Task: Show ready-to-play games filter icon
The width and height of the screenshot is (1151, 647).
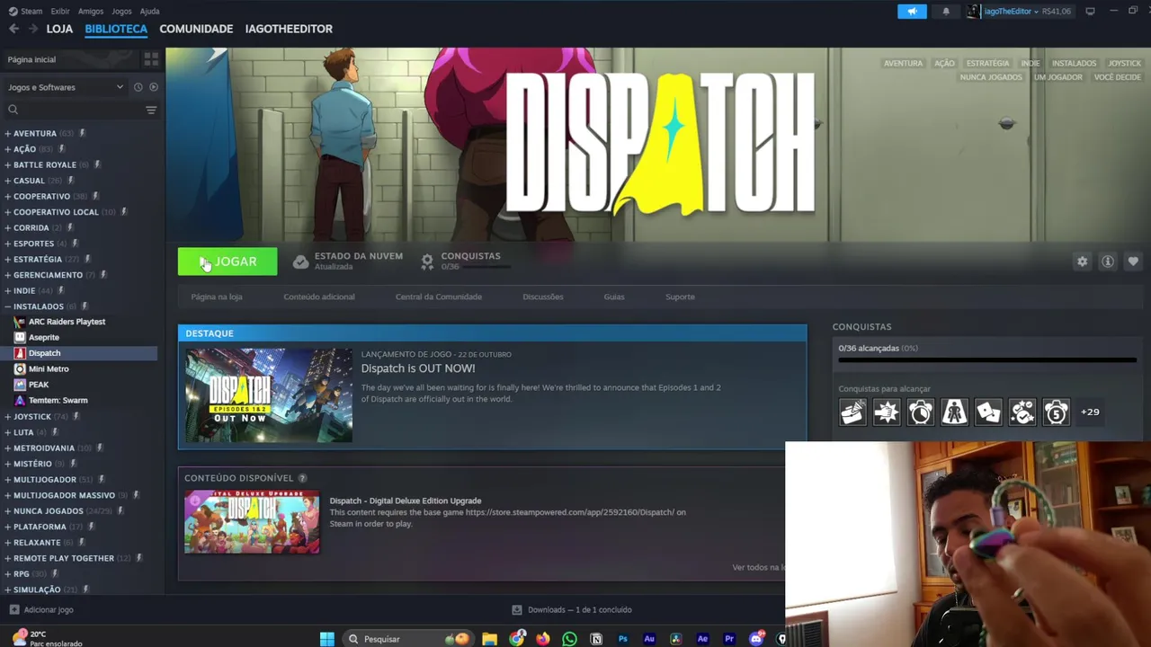Action: (x=154, y=87)
